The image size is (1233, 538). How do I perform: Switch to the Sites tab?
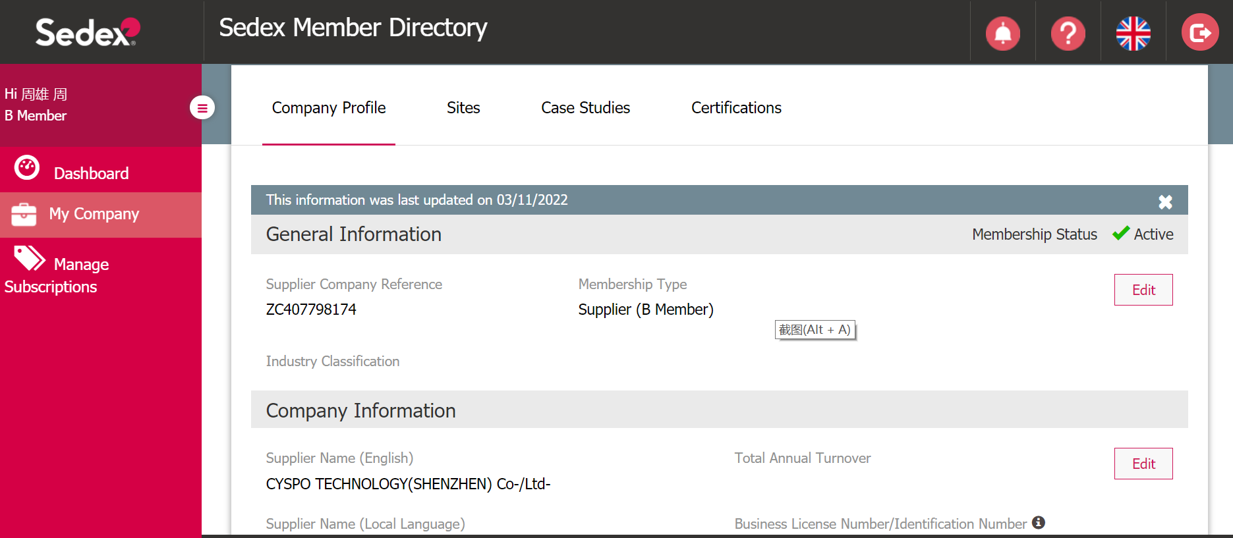(463, 107)
